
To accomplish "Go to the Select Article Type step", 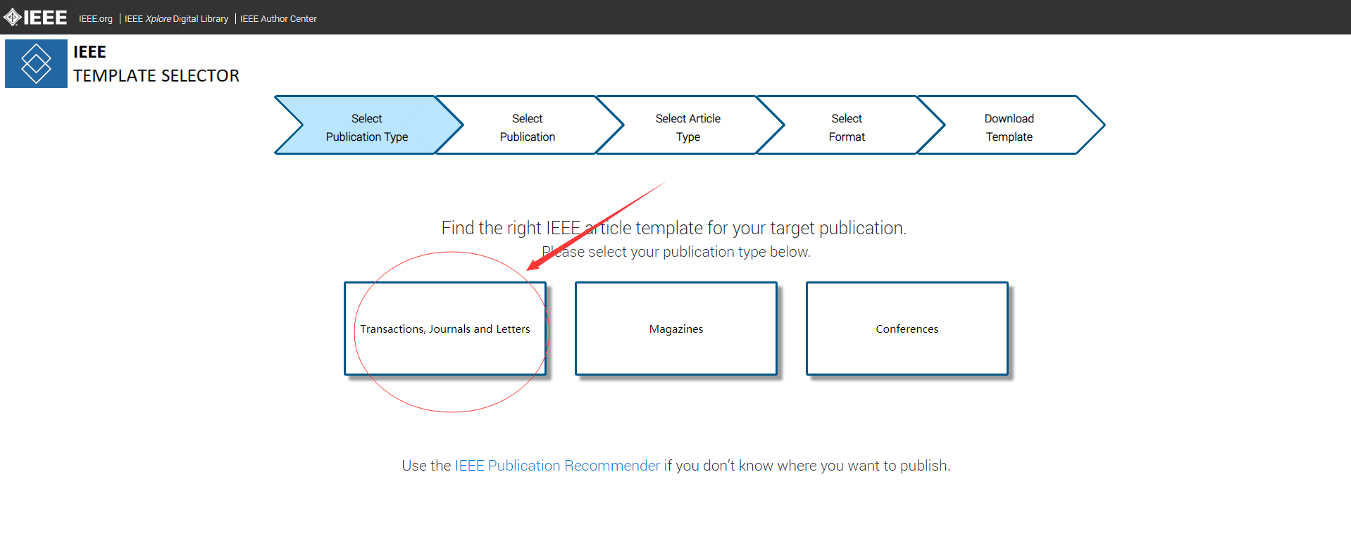I will [x=688, y=125].
